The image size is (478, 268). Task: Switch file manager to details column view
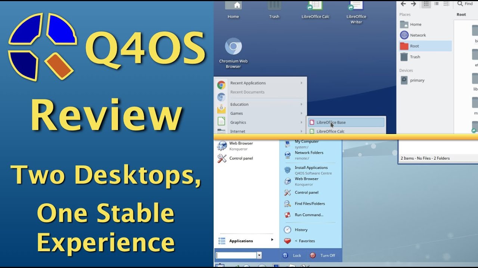tap(446, 4)
